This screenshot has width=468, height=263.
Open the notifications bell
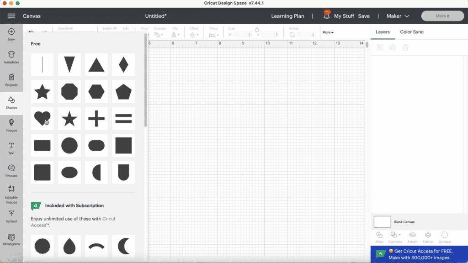pos(326,16)
